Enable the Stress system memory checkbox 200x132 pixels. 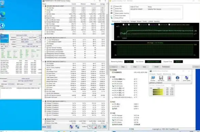click(114, 13)
